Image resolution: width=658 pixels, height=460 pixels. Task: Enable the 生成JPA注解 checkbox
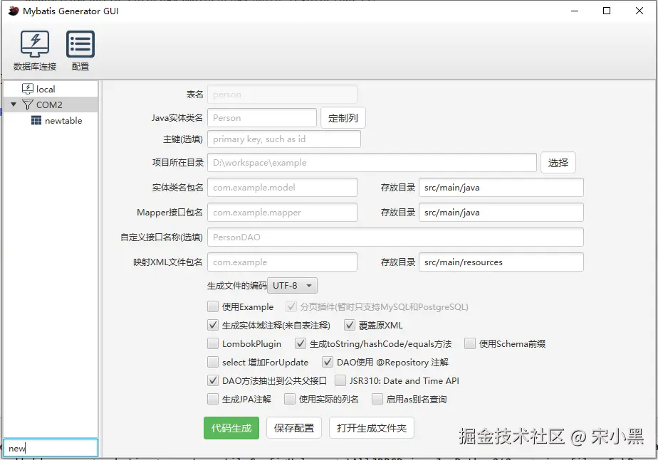pos(213,399)
